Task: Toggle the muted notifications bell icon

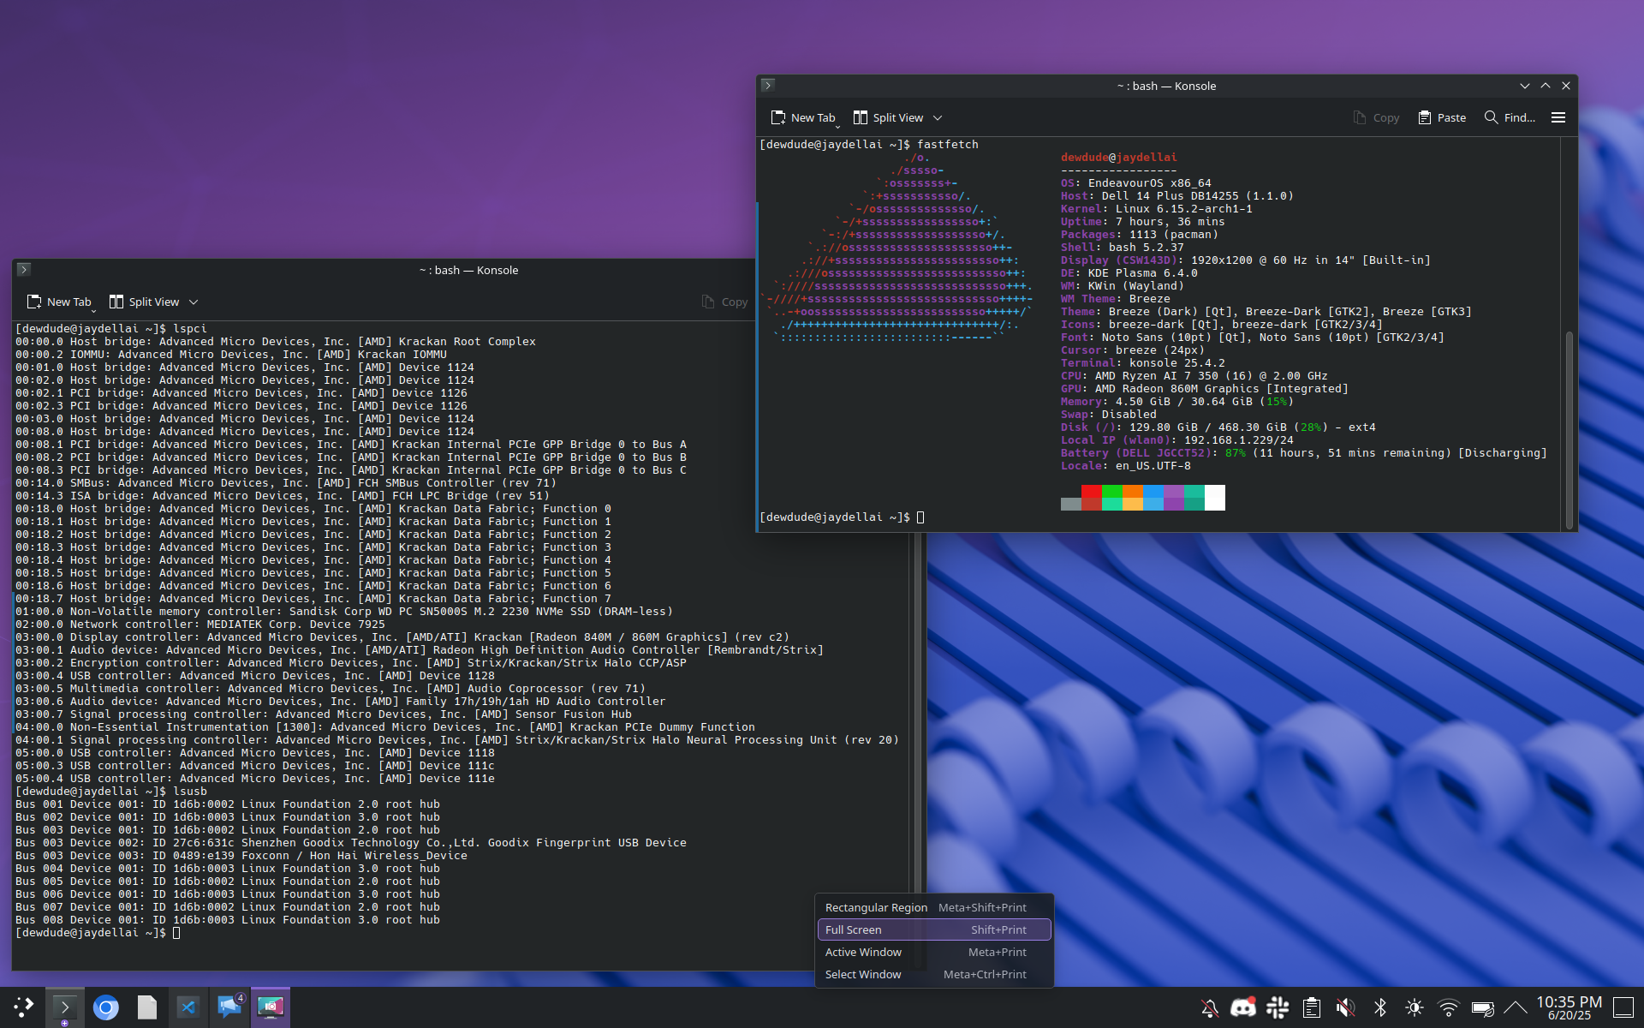Action: [1210, 1008]
